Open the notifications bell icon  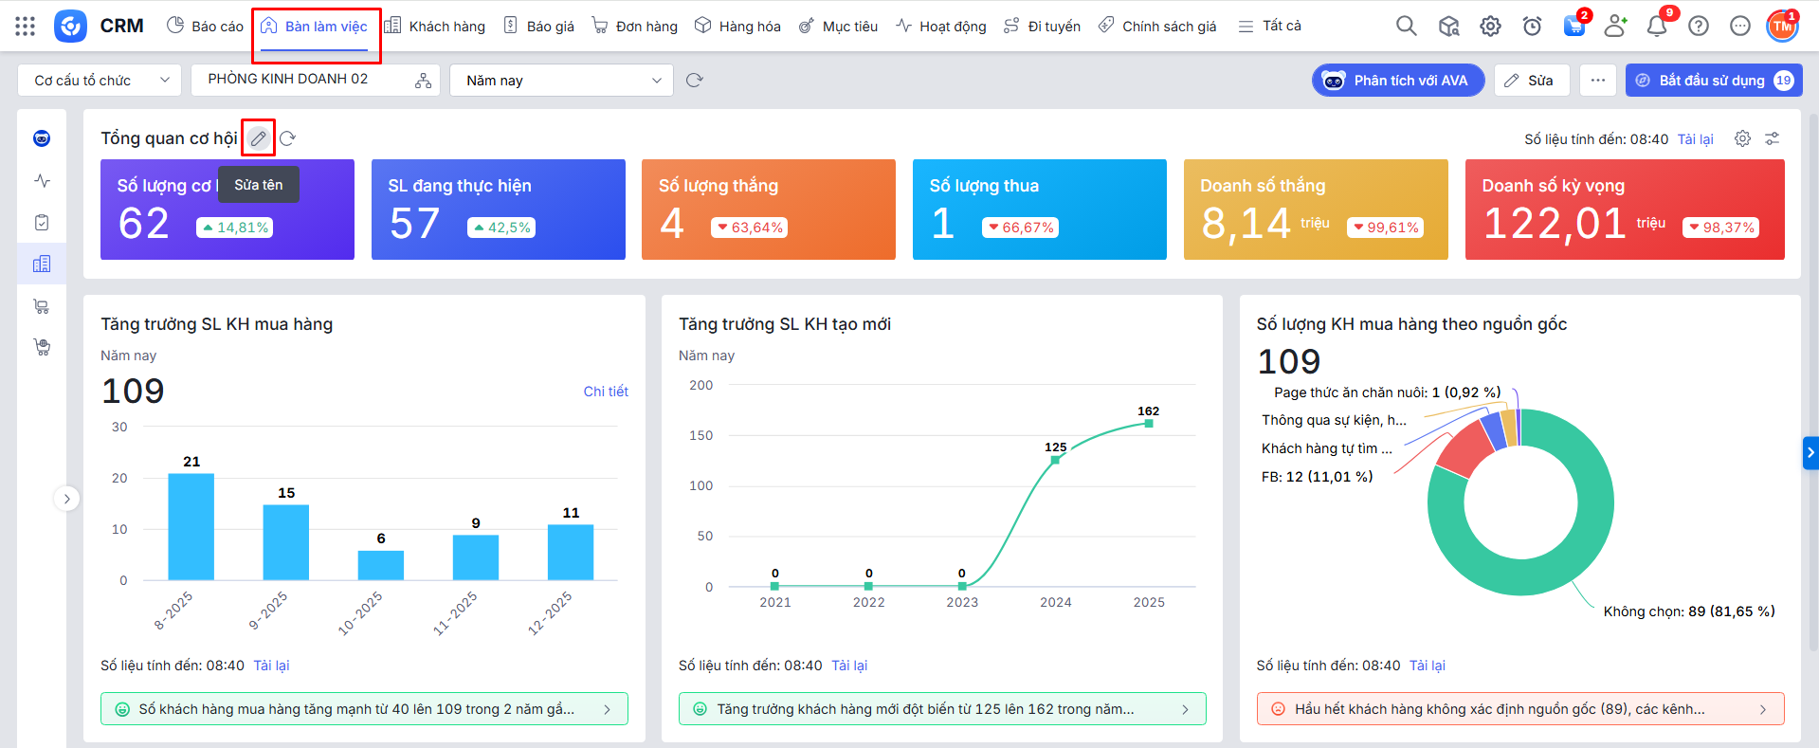click(1656, 27)
